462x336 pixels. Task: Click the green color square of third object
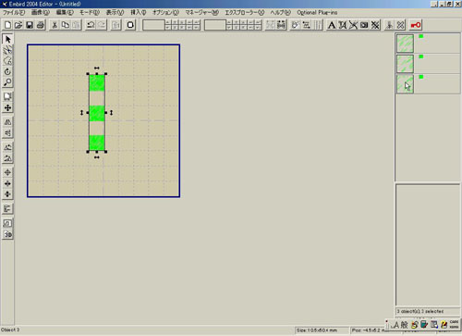point(421,77)
